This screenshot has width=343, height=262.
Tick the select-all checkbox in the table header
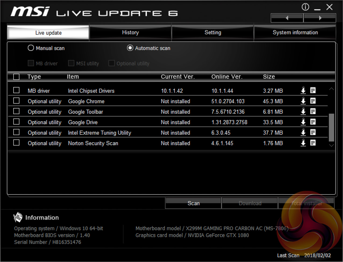point(16,77)
